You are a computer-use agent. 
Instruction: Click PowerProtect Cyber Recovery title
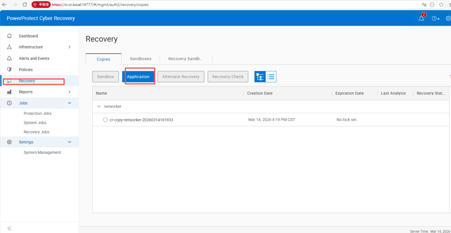point(41,18)
